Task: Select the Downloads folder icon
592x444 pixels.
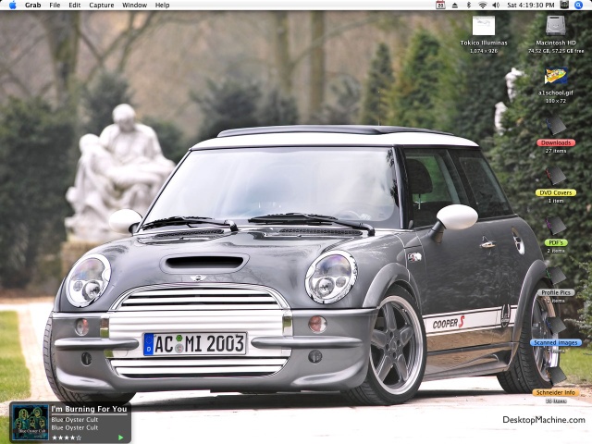Action: click(556, 126)
